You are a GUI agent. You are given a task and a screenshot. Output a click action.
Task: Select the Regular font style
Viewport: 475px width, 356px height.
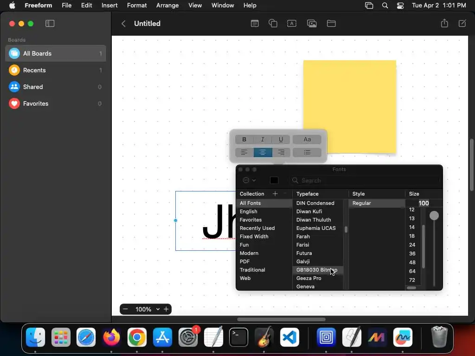[x=377, y=203]
